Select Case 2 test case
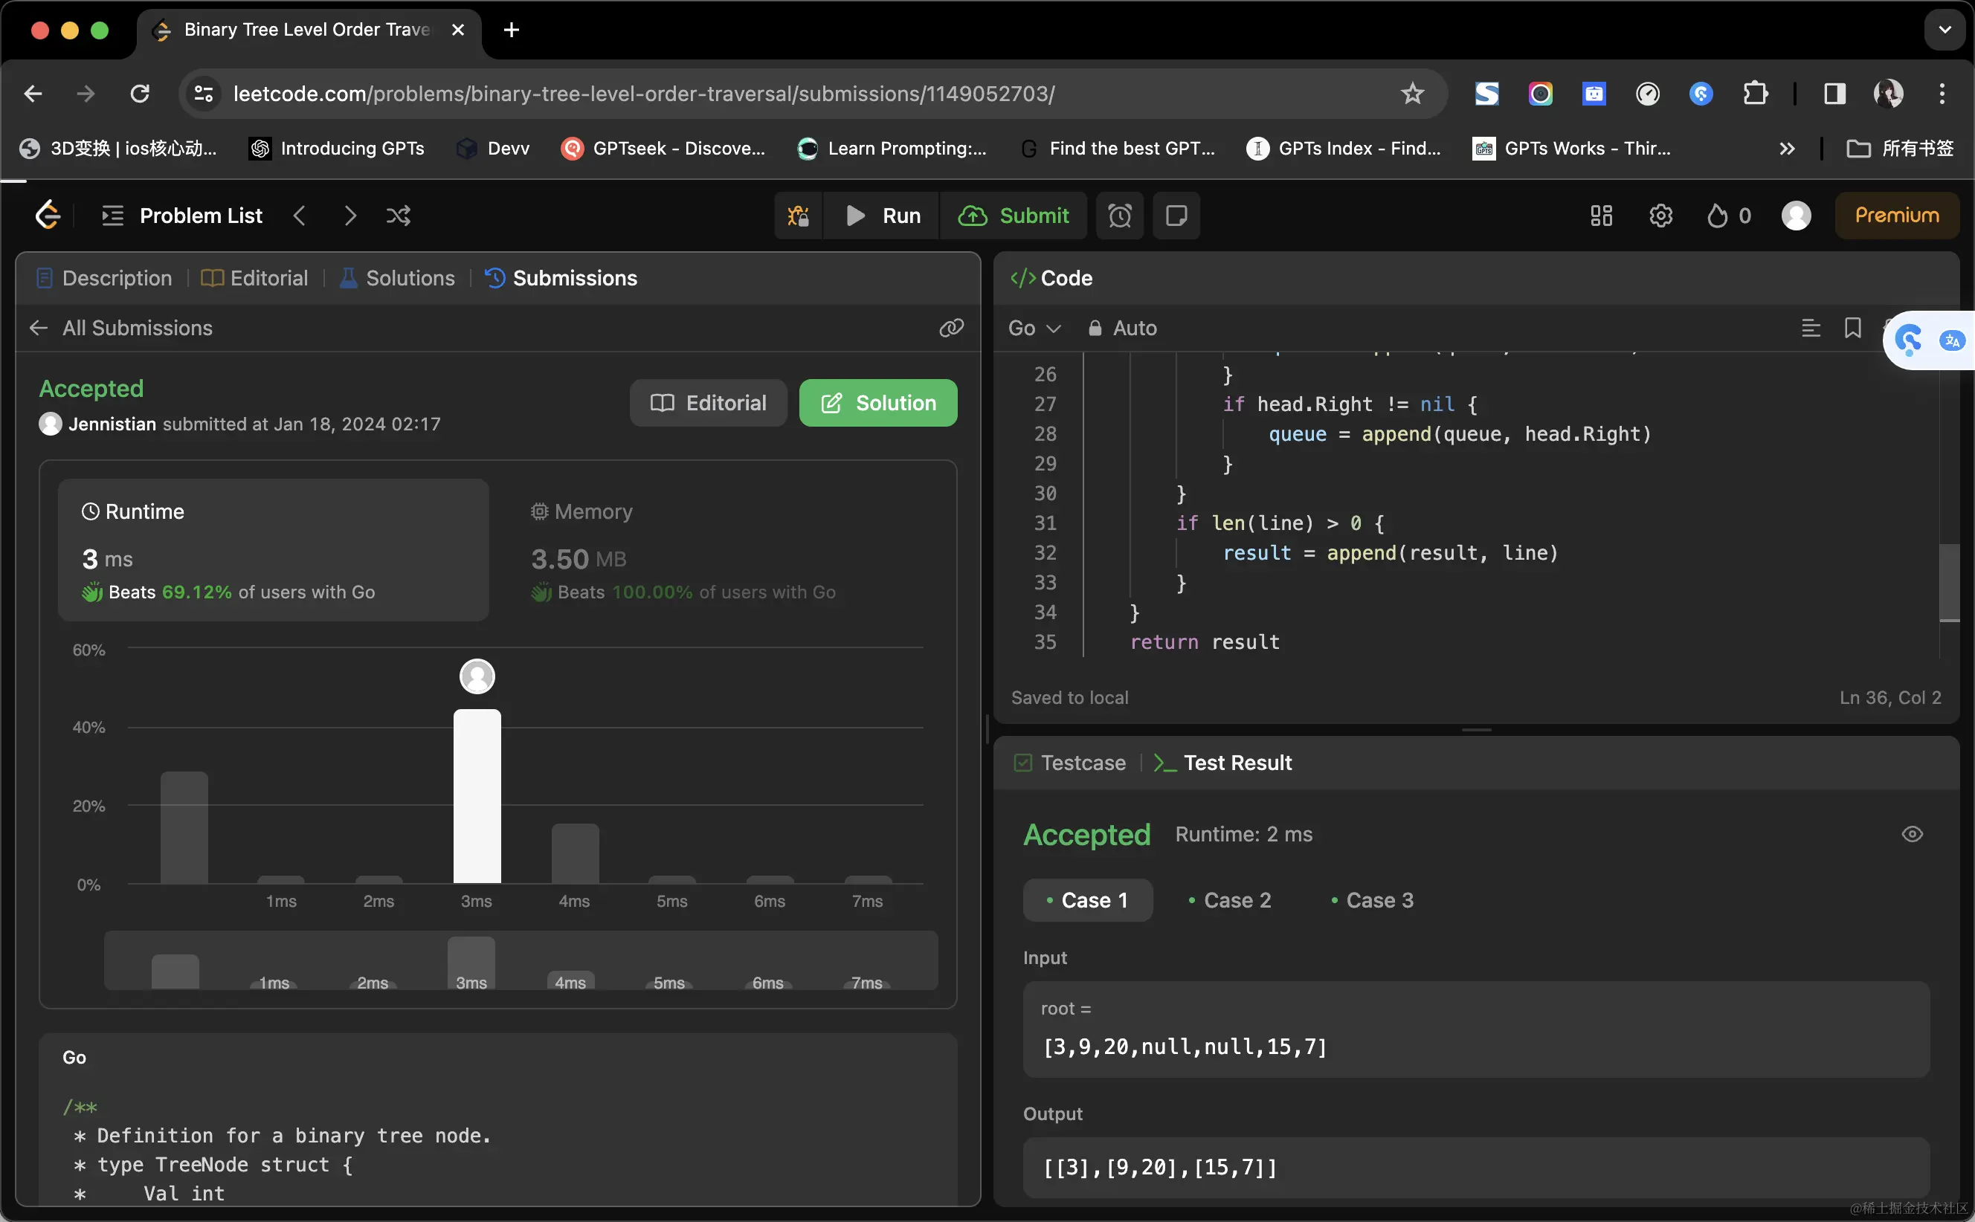 click(x=1229, y=900)
